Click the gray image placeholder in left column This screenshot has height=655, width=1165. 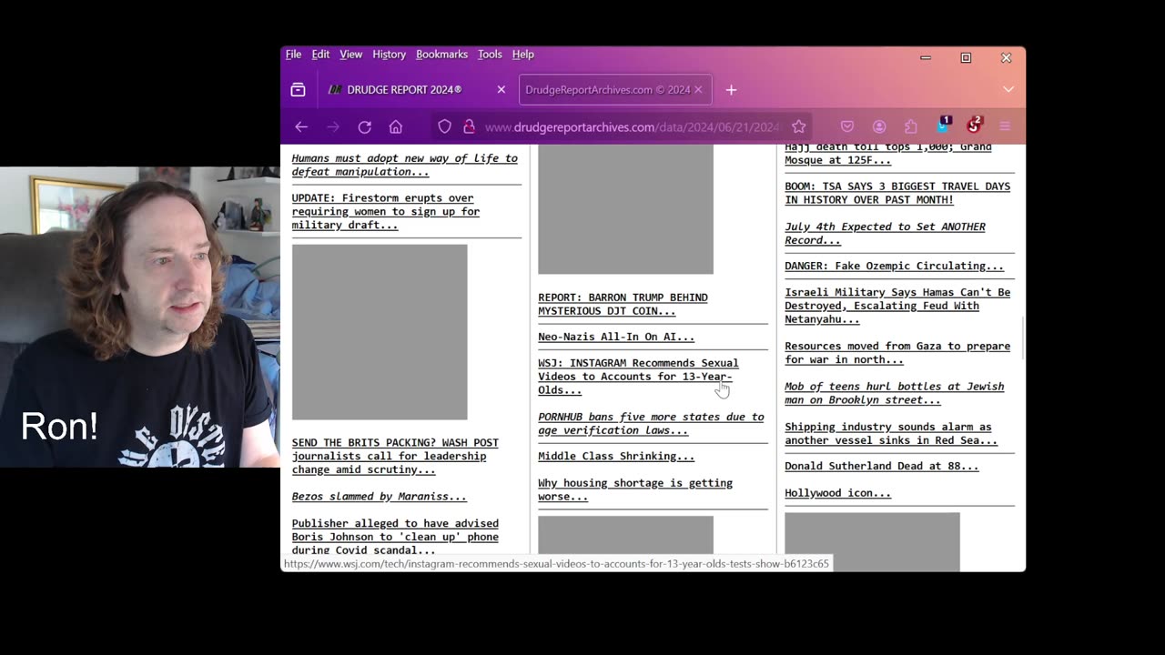click(x=380, y=332)
